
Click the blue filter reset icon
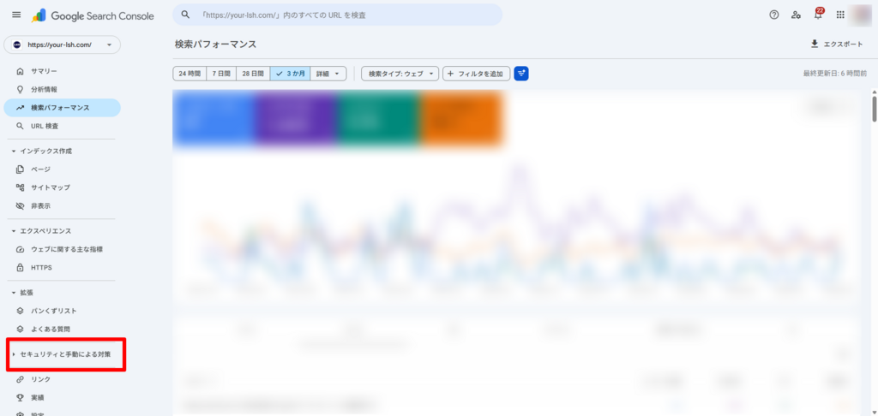(521, 74)
